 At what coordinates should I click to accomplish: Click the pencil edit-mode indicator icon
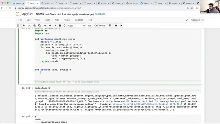[x=187, y=20]
